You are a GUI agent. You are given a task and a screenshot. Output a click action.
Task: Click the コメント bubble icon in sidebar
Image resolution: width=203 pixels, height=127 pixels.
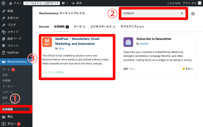point(4,46)
